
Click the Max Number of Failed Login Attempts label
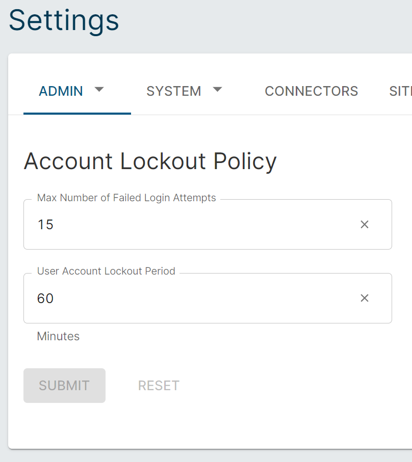126,198
